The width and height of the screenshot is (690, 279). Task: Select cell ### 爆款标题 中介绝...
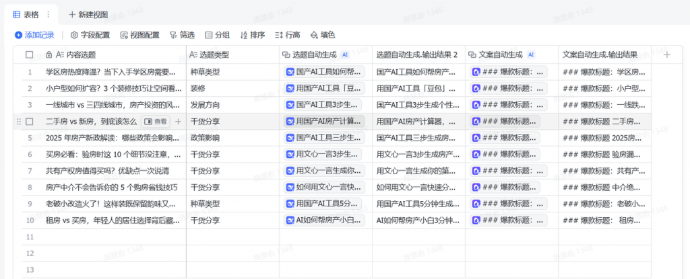tap(604, 188)
